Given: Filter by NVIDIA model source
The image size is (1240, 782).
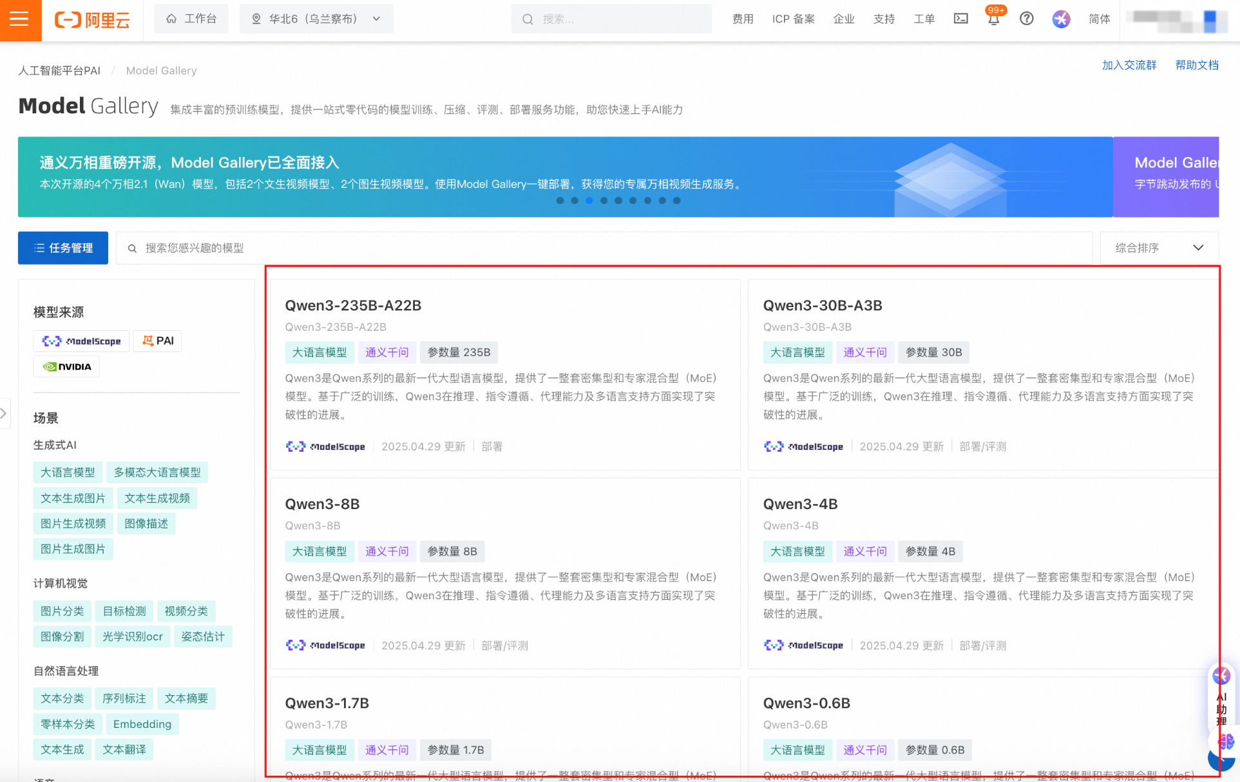Looking at the screenshot, I should (67, 367).
